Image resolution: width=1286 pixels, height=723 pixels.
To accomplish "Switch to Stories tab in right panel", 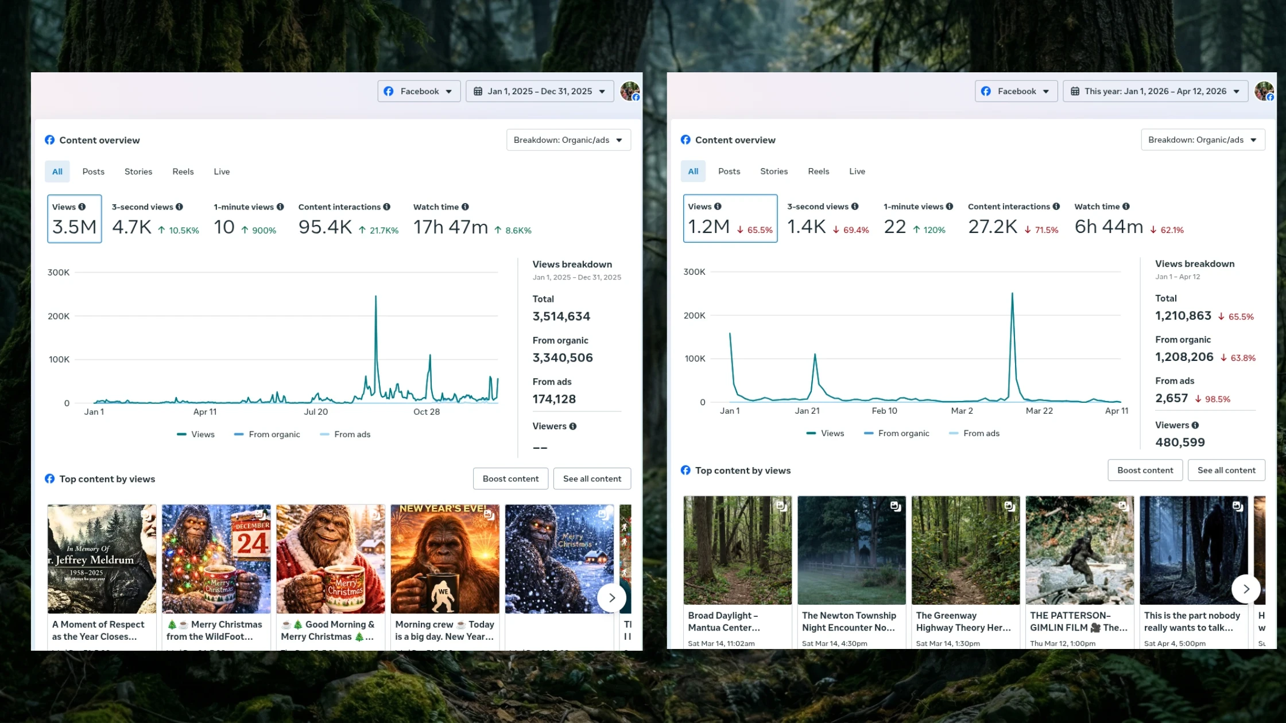I will [774, 172].
